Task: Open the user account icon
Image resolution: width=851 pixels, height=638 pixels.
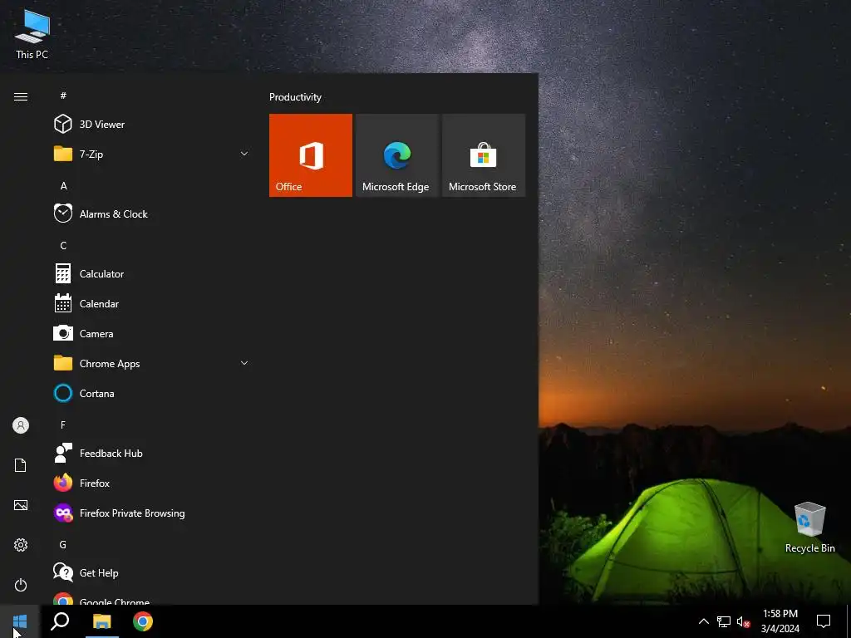Action: (21, 425)
